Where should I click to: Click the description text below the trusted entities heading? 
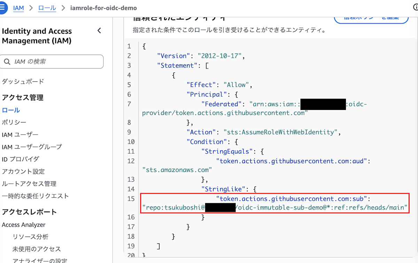[229, 30]
